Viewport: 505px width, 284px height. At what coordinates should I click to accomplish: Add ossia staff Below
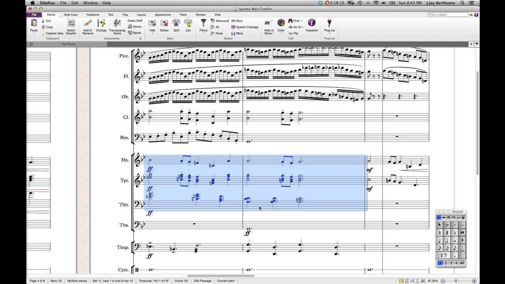[135, 33]
